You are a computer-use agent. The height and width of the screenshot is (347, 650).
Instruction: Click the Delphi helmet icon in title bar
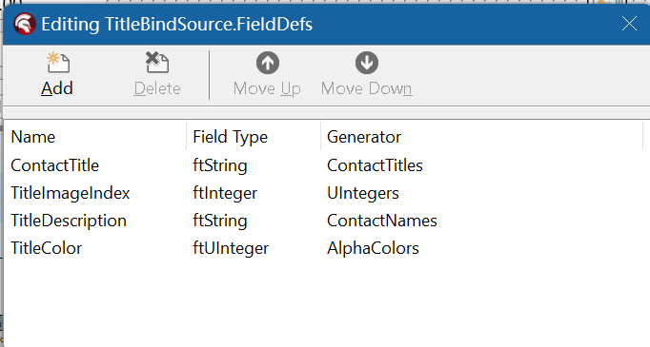[x=25, y=24]
